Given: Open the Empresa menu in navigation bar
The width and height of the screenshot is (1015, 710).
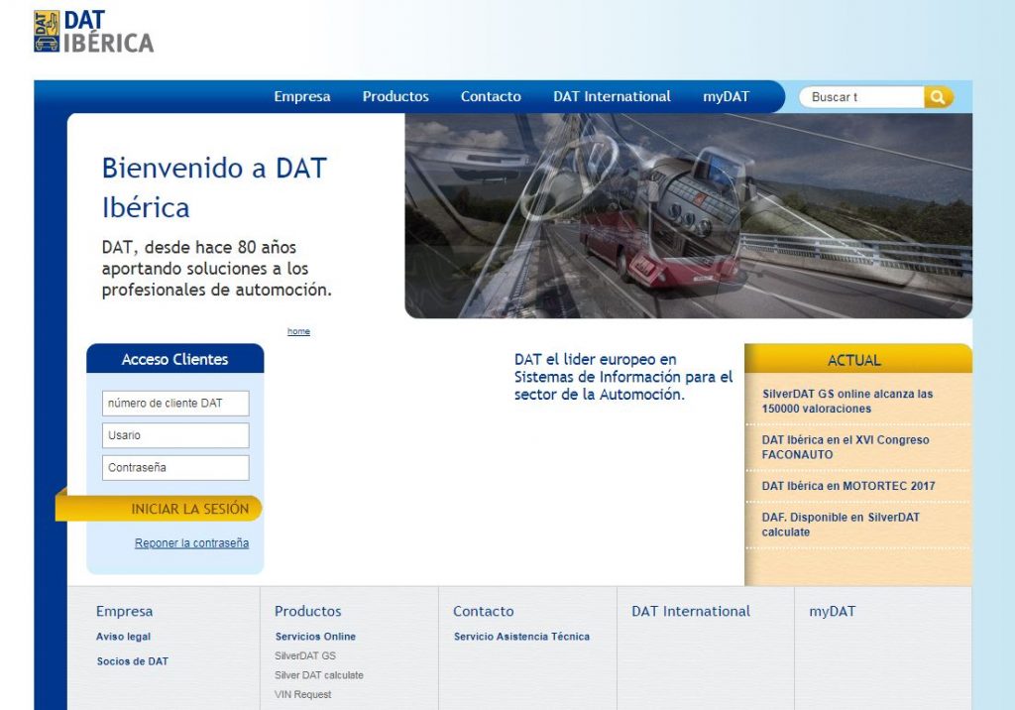Looking at the screenshot, I should click(x=301, y=96).
